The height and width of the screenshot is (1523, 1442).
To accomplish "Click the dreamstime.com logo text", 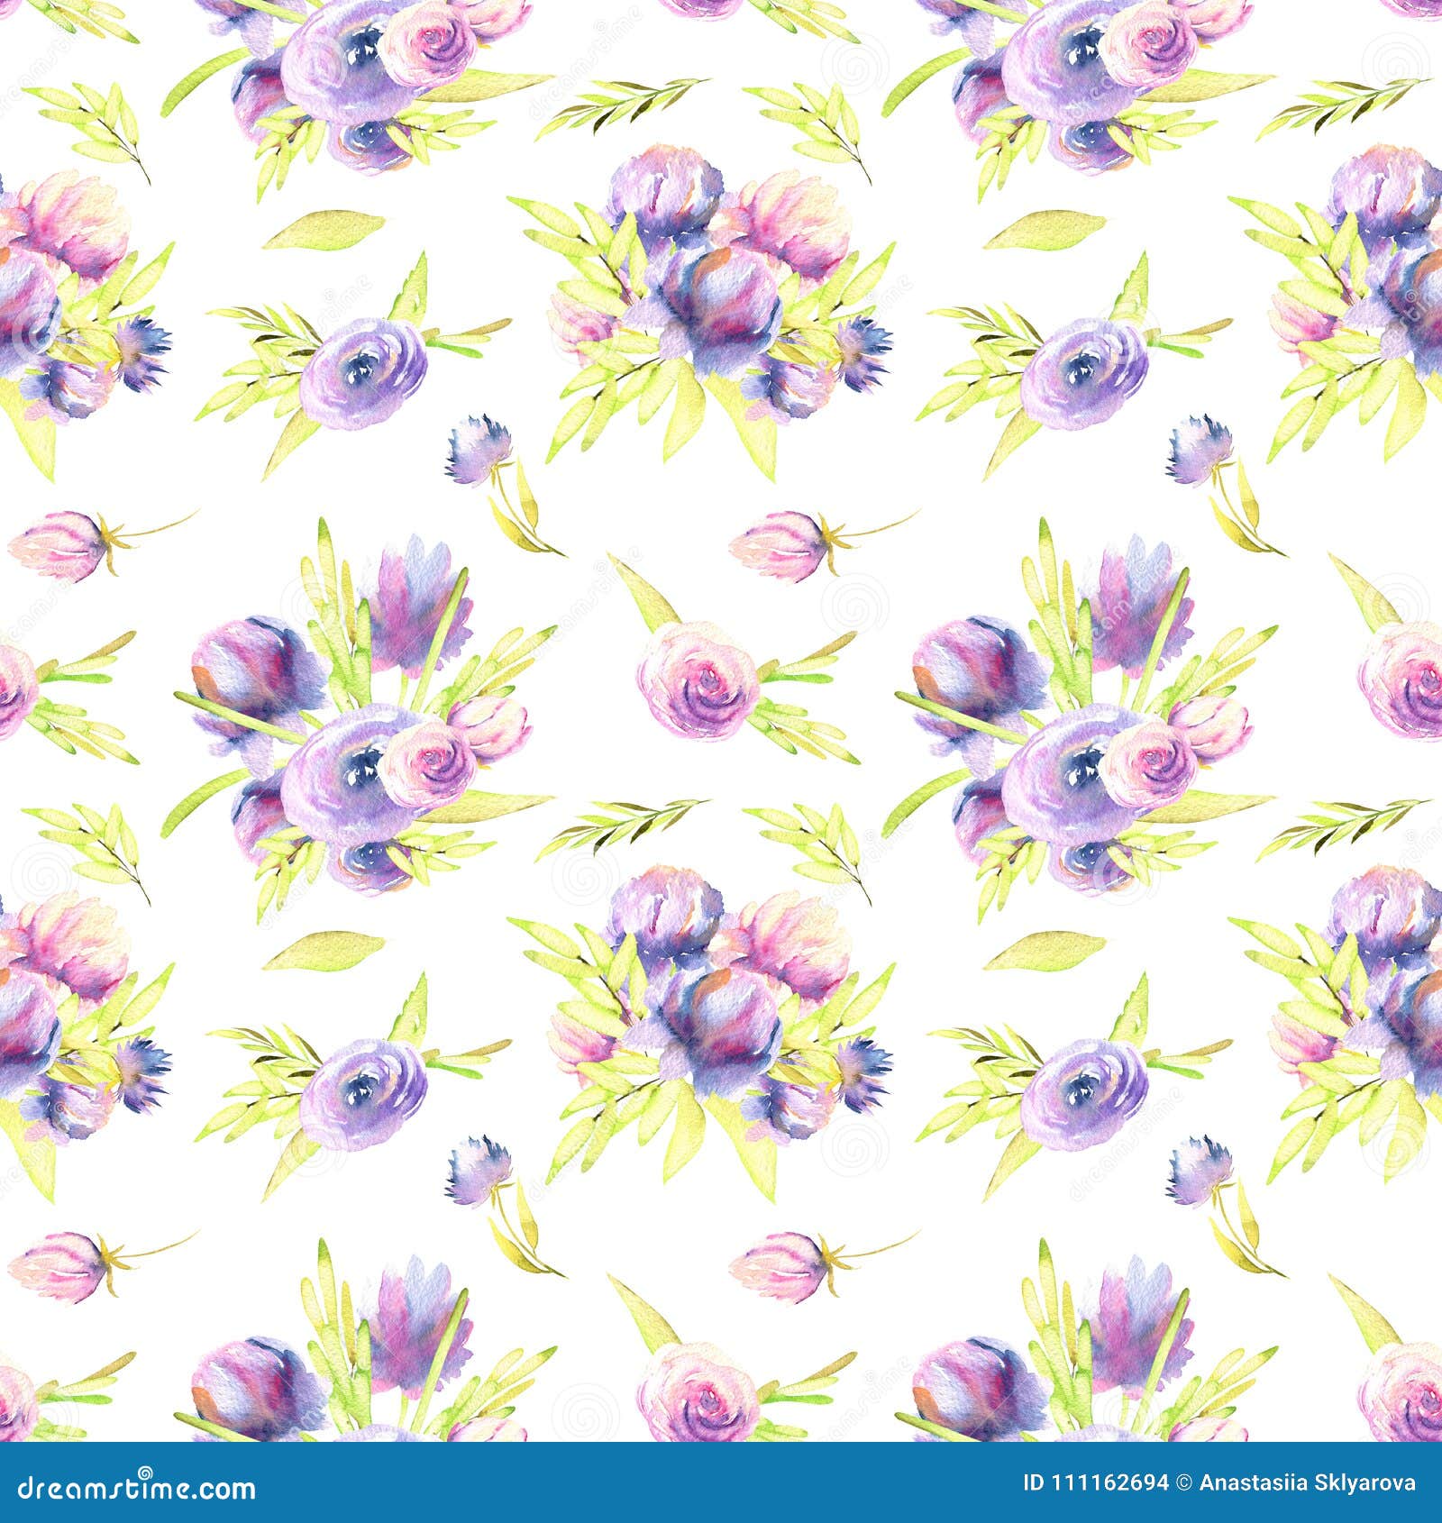I will [136, 1487].
